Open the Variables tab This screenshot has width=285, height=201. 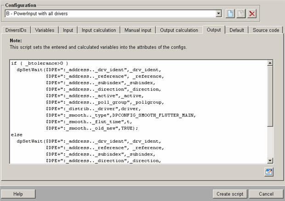(x=45, y=30)
